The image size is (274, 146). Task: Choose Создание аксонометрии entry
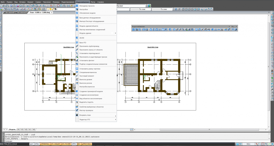(x=96, y=95)
